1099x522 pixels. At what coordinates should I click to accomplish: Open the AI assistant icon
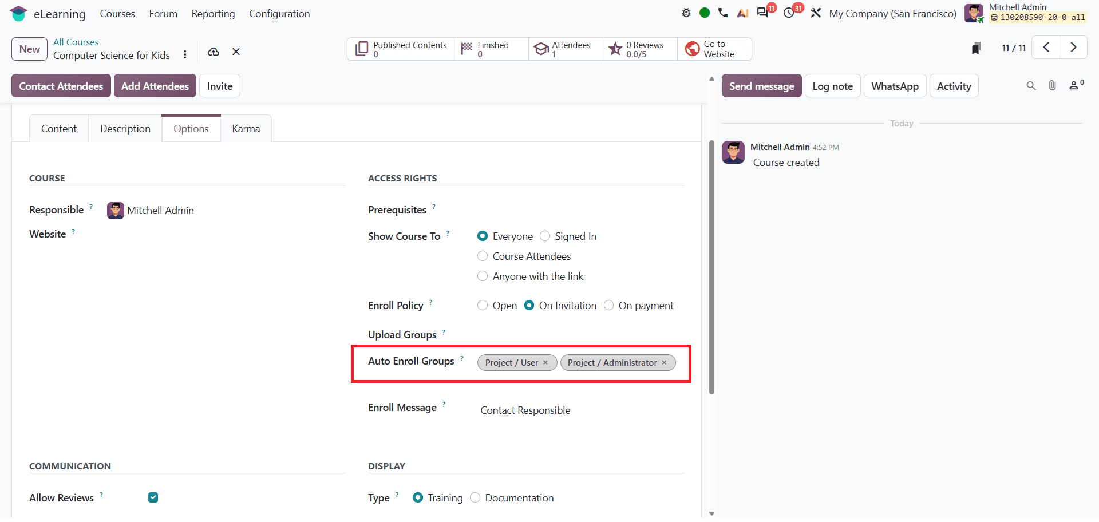pyautogui.click(x=742, y=13)
